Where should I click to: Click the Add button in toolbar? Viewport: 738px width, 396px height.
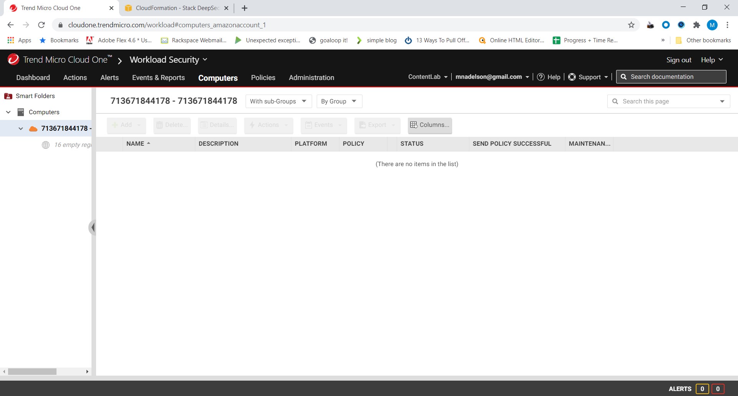coord(126,125)
